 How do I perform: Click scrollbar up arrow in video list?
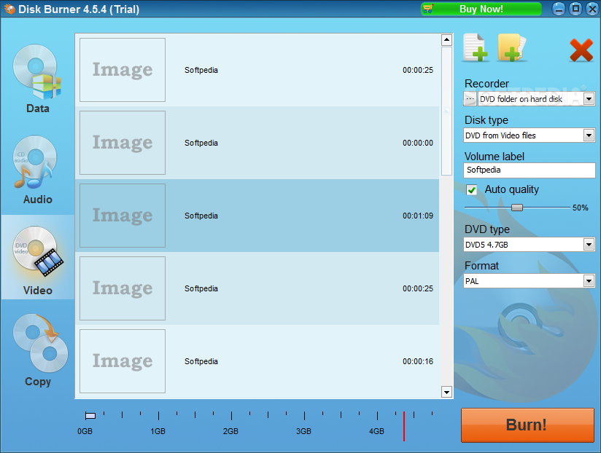(446, 40)
